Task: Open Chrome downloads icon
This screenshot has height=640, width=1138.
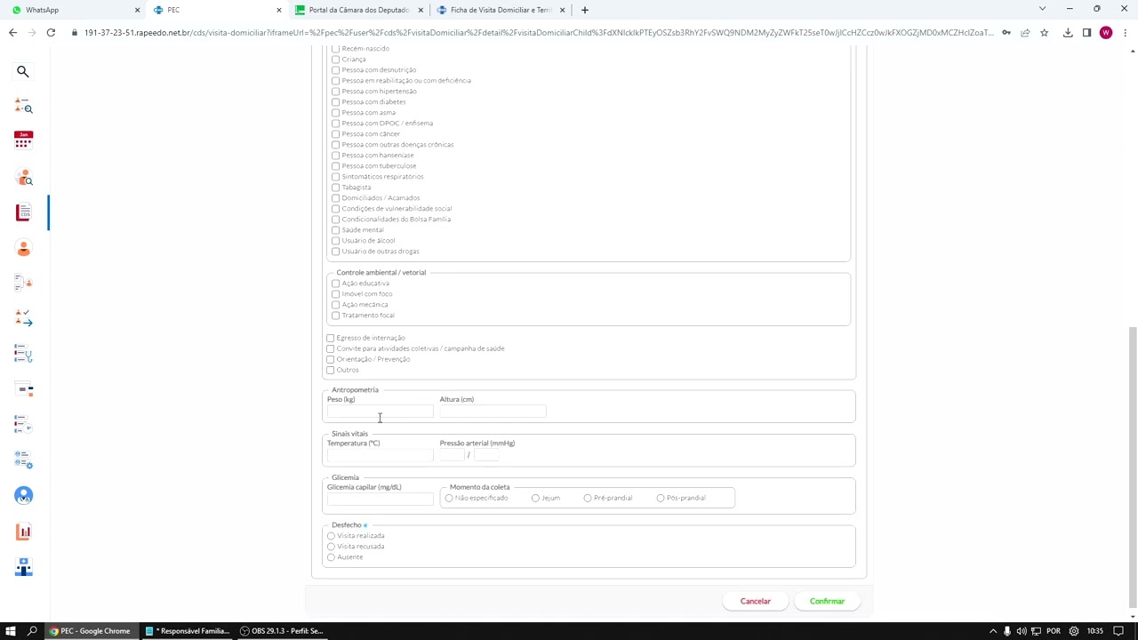Action: click(x=1068, y=33)
